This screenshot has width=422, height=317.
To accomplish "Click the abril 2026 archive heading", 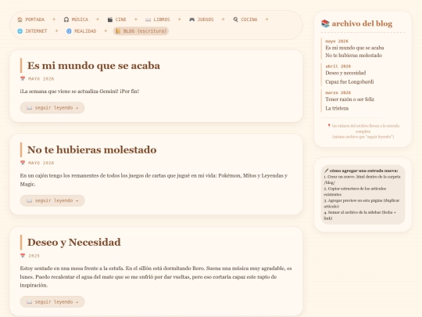I will pyautogui.click(x=338, y=66).
